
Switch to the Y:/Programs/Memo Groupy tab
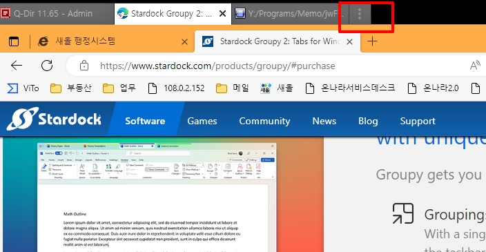pos(290,14)
